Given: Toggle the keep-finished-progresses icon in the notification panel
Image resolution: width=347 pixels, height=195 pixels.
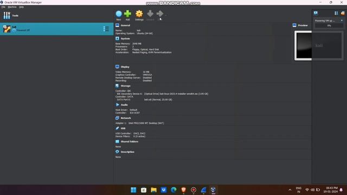Looking at the screenshot, I should coord(336,13).
